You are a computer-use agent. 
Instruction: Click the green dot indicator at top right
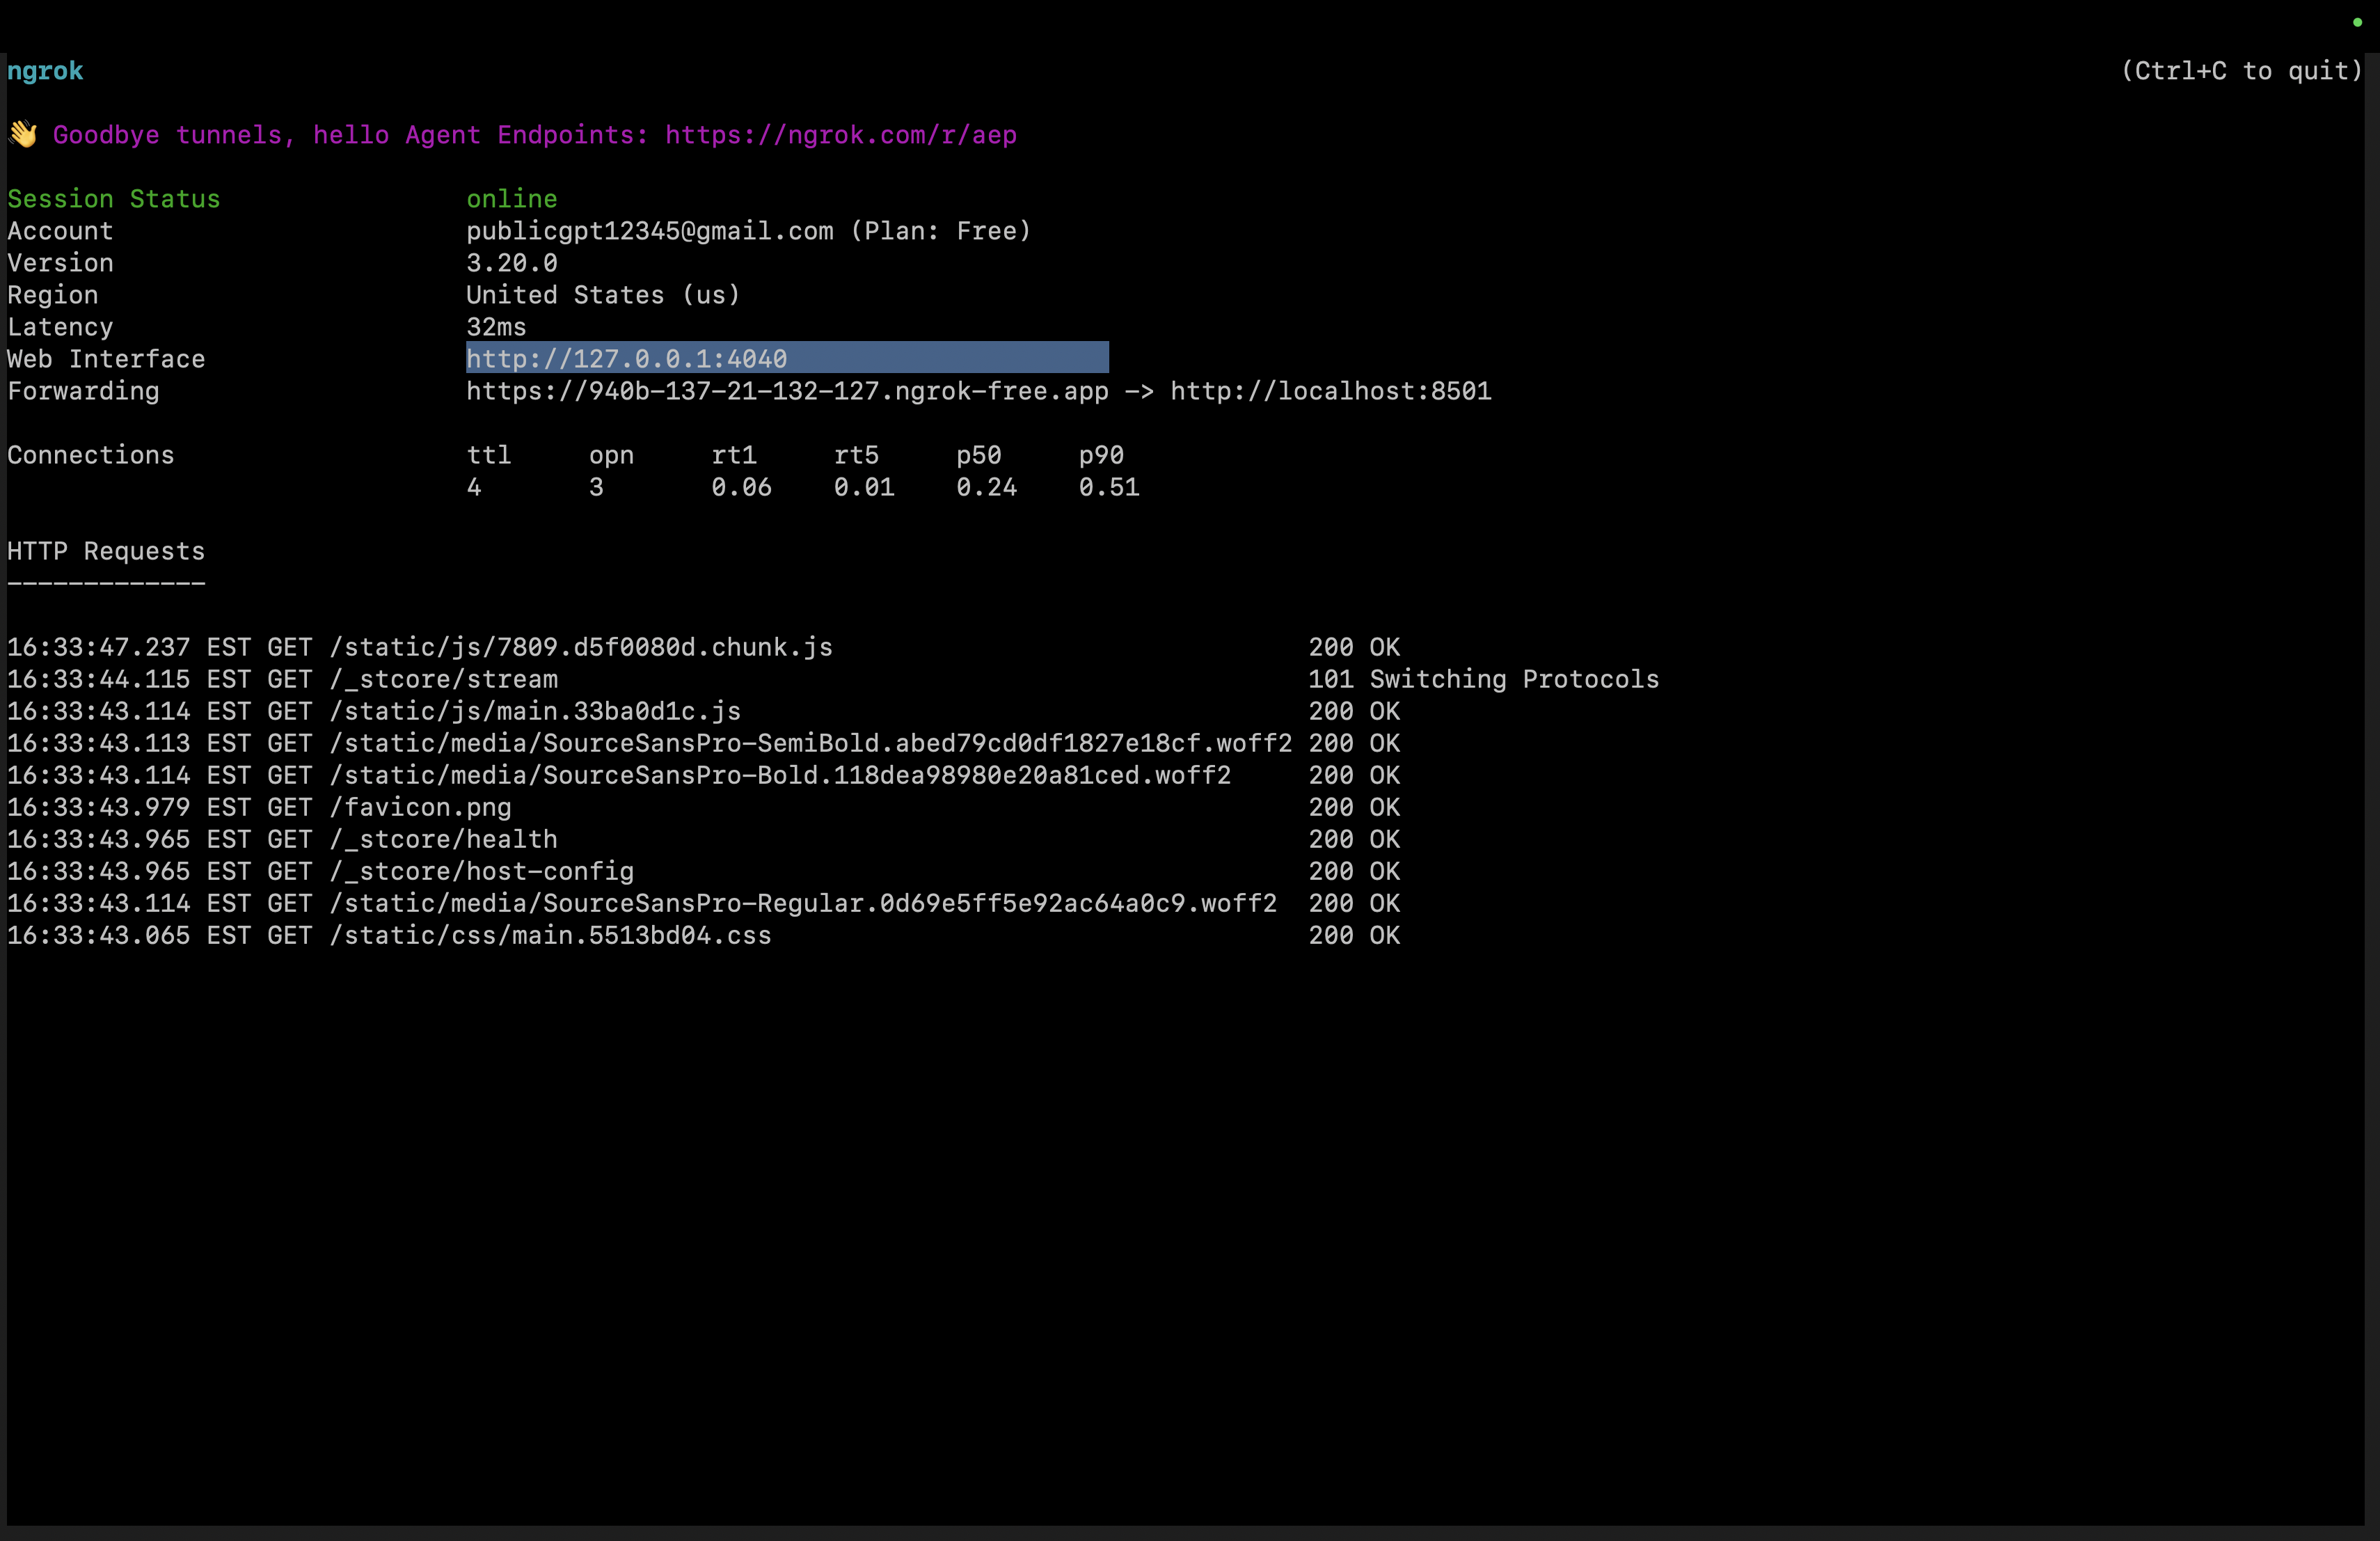(2357, 22)
